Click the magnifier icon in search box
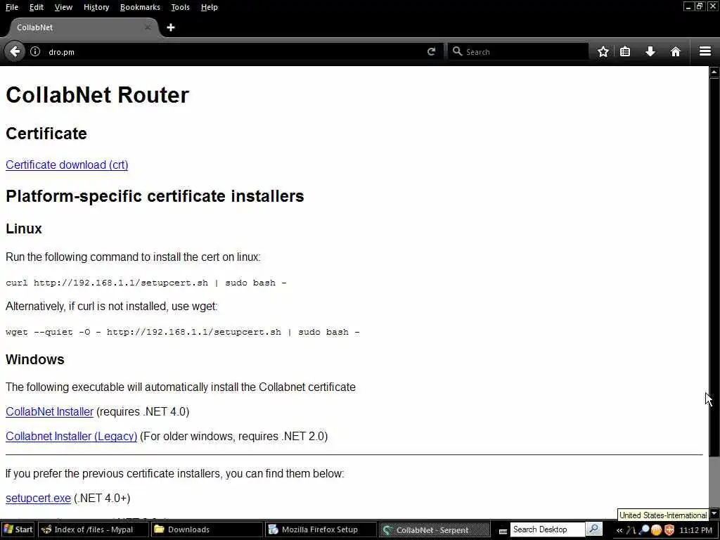The image size is (720, 540). click(457, 51)
